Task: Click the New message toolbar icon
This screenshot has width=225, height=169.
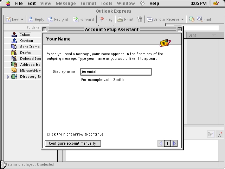Action: [8, 19]
